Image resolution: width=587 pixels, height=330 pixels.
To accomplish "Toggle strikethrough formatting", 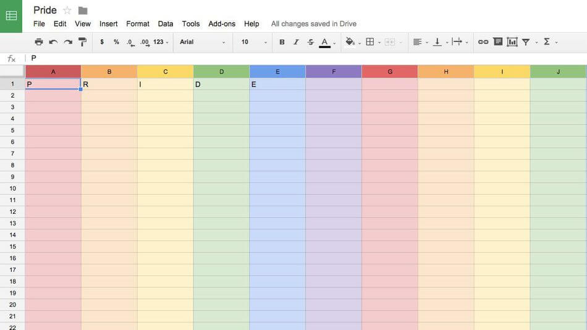I will pyautogui.click(x=311, y=42).
